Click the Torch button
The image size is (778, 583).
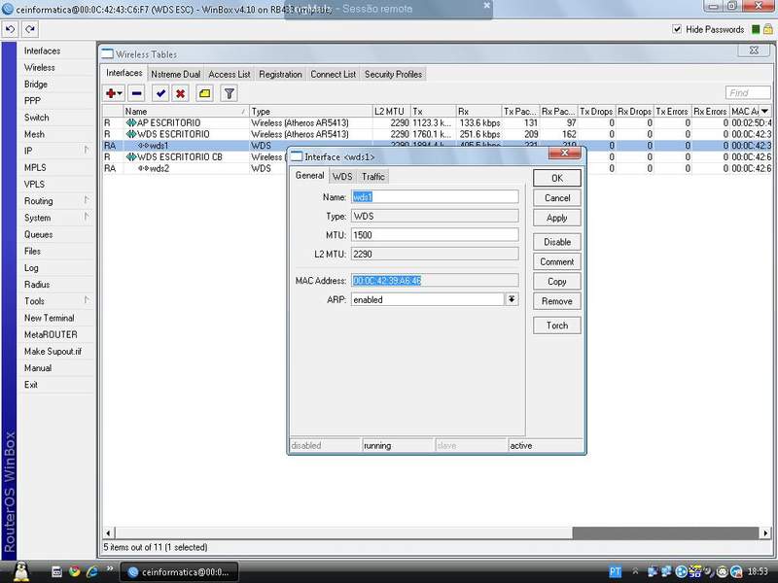click(x=556, y=326)
